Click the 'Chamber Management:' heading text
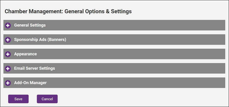Viewport: 229px width, 107px height. click(x=34, y=11)
